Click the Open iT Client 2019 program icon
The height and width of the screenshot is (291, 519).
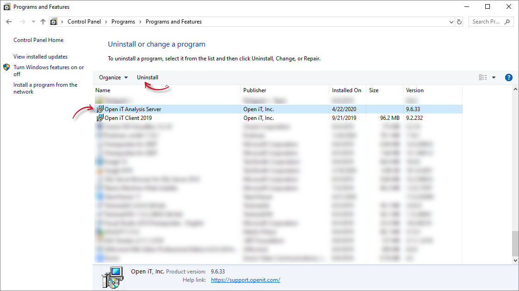coord(99,118)
